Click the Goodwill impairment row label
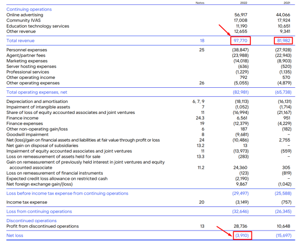Image resolution: width=300 pixels, height=242 pixels. (27, 134)
